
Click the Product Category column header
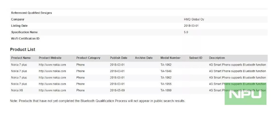(88, 58)
